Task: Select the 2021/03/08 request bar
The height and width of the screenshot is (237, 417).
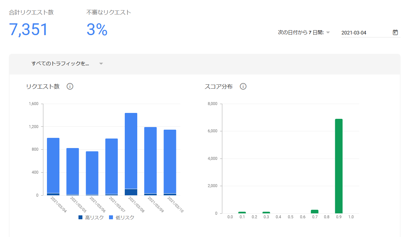Action: (131, 154)
